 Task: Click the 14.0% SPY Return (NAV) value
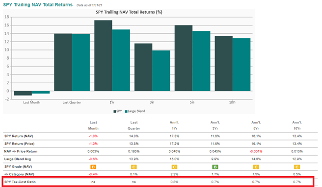coord(134,136)
